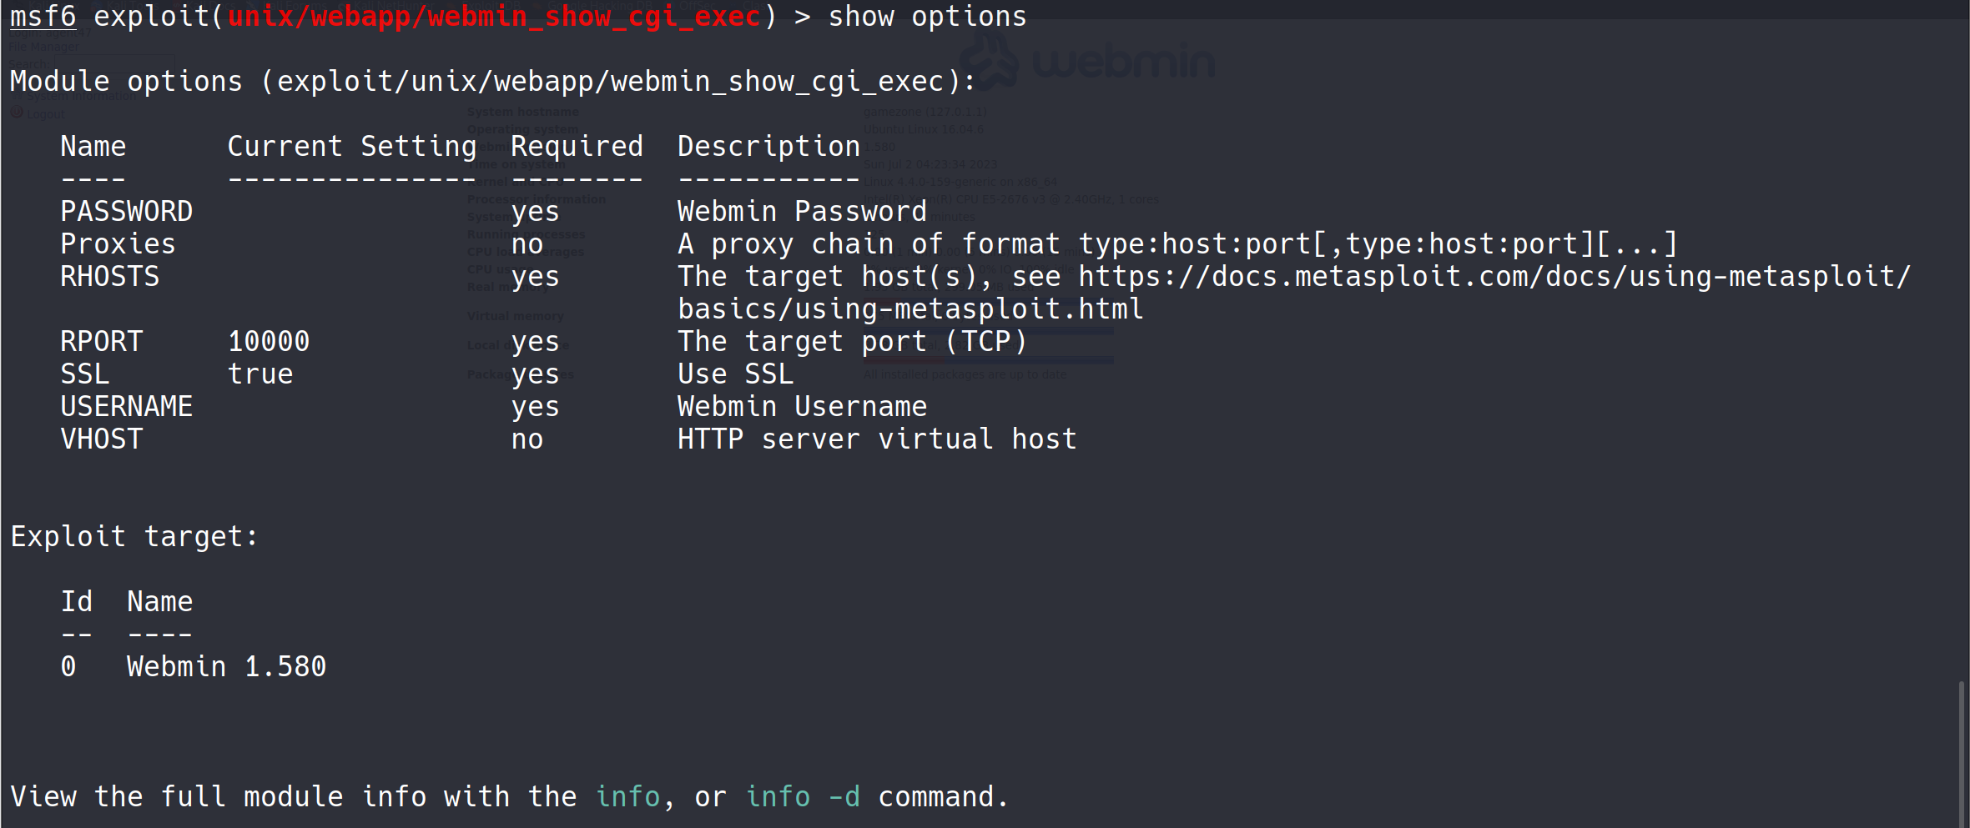Click the docs.metasploit.com URL in RHOSTS description
The width and height of the screenshot is (1970, 828).
coord(1494,277)
